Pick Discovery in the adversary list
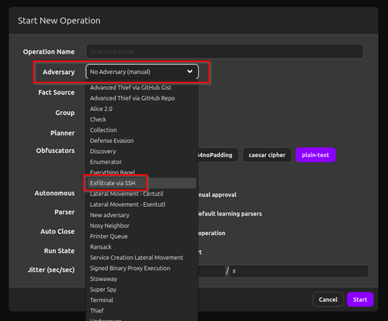This screenshot has height=321, width=388. click(x=142, y=151)
